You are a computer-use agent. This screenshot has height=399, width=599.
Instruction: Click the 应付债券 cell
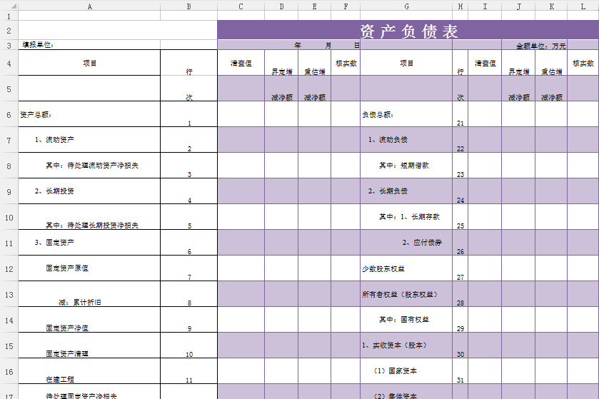pyautogui.click(x=406, y=243)
